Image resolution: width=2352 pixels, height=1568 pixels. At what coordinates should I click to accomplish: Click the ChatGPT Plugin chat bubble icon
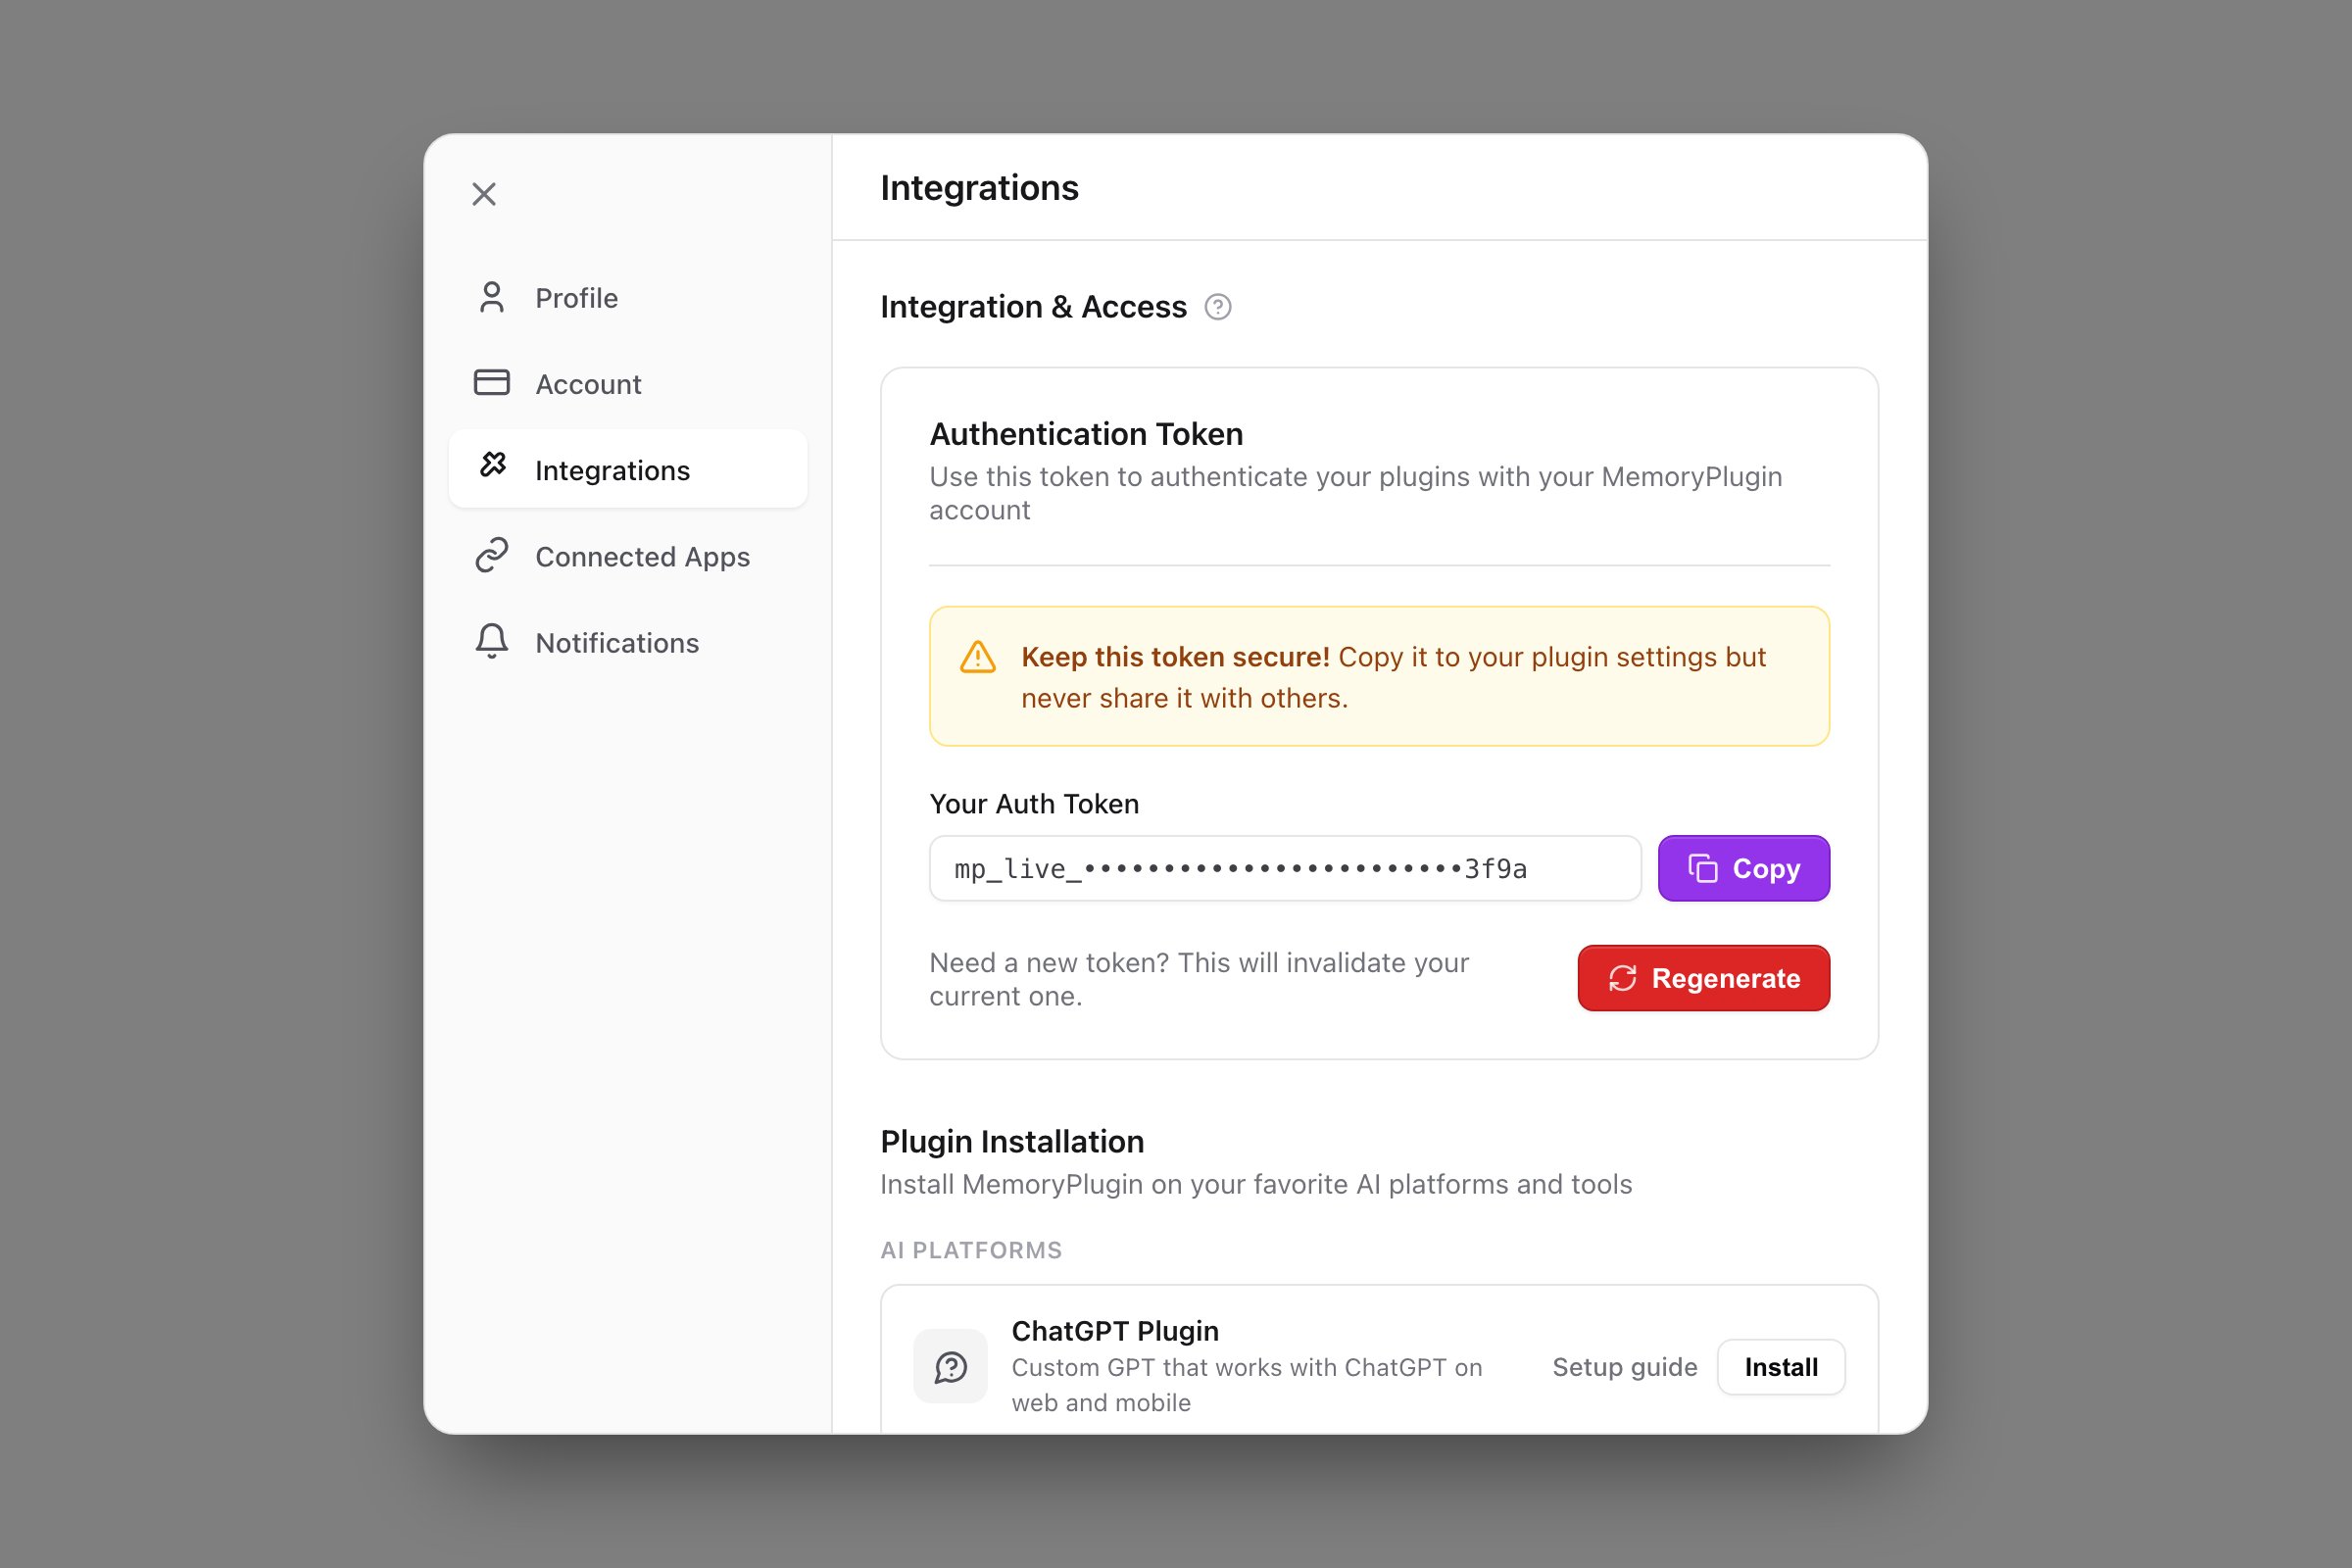click(950, 1366)
